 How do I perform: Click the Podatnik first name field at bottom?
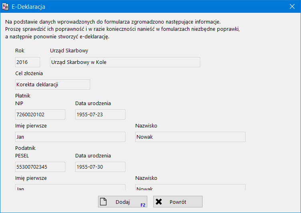[70, 188]
